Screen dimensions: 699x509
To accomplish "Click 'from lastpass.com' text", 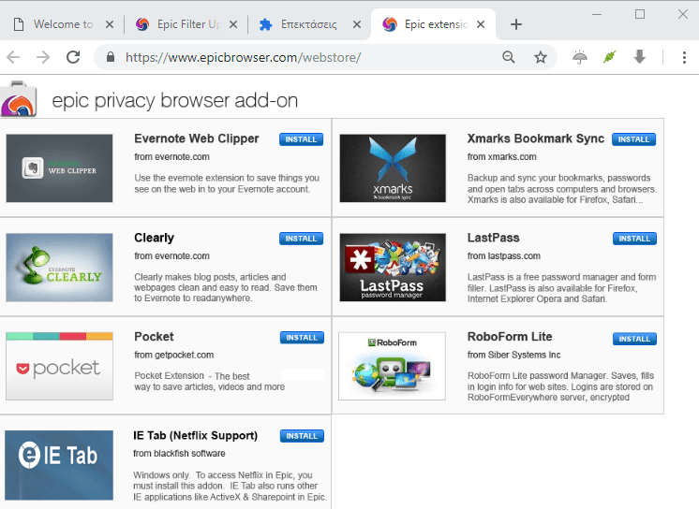I will click(504, 256).
